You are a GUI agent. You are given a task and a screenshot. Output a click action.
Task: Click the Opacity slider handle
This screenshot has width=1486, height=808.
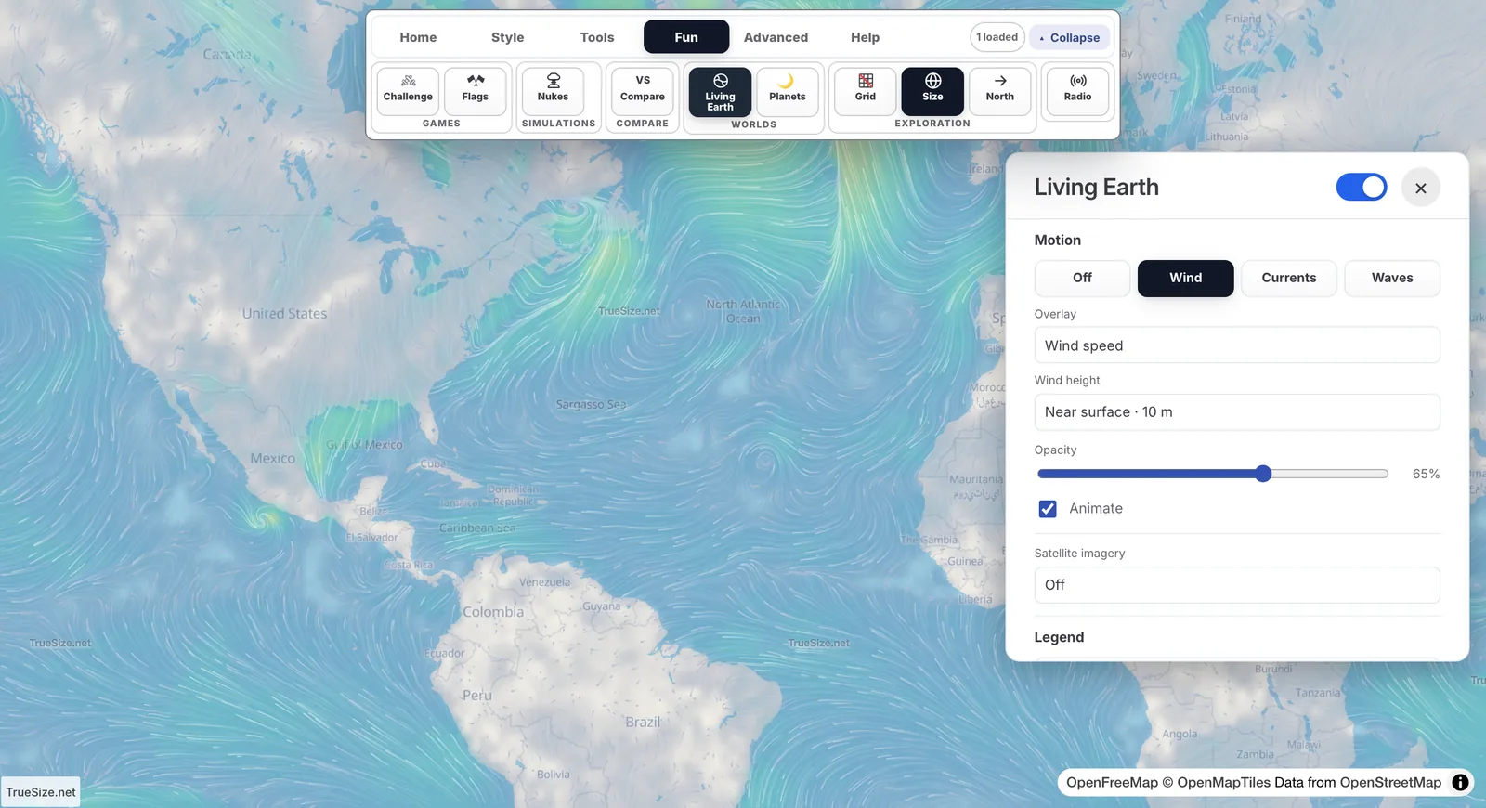pyautogui.click(x=1263, y=474)
